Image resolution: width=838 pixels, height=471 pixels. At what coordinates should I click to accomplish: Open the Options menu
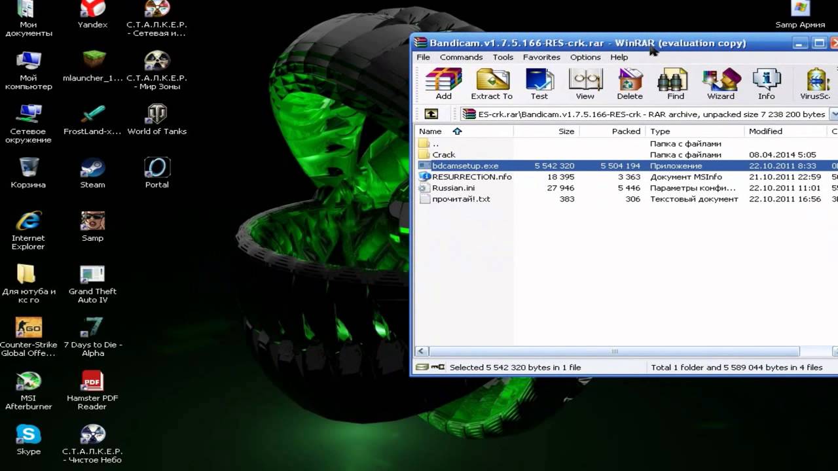pyautogui.click(x=585, y=57)
